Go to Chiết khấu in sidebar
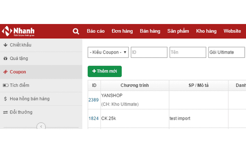The height and width of the screenshot is (153, 246). point(41,45)
